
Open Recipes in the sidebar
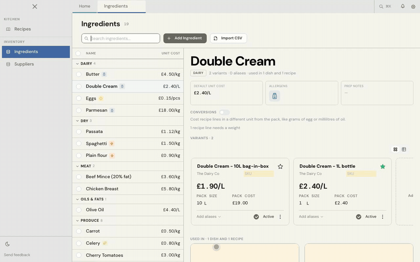[36, 29]
